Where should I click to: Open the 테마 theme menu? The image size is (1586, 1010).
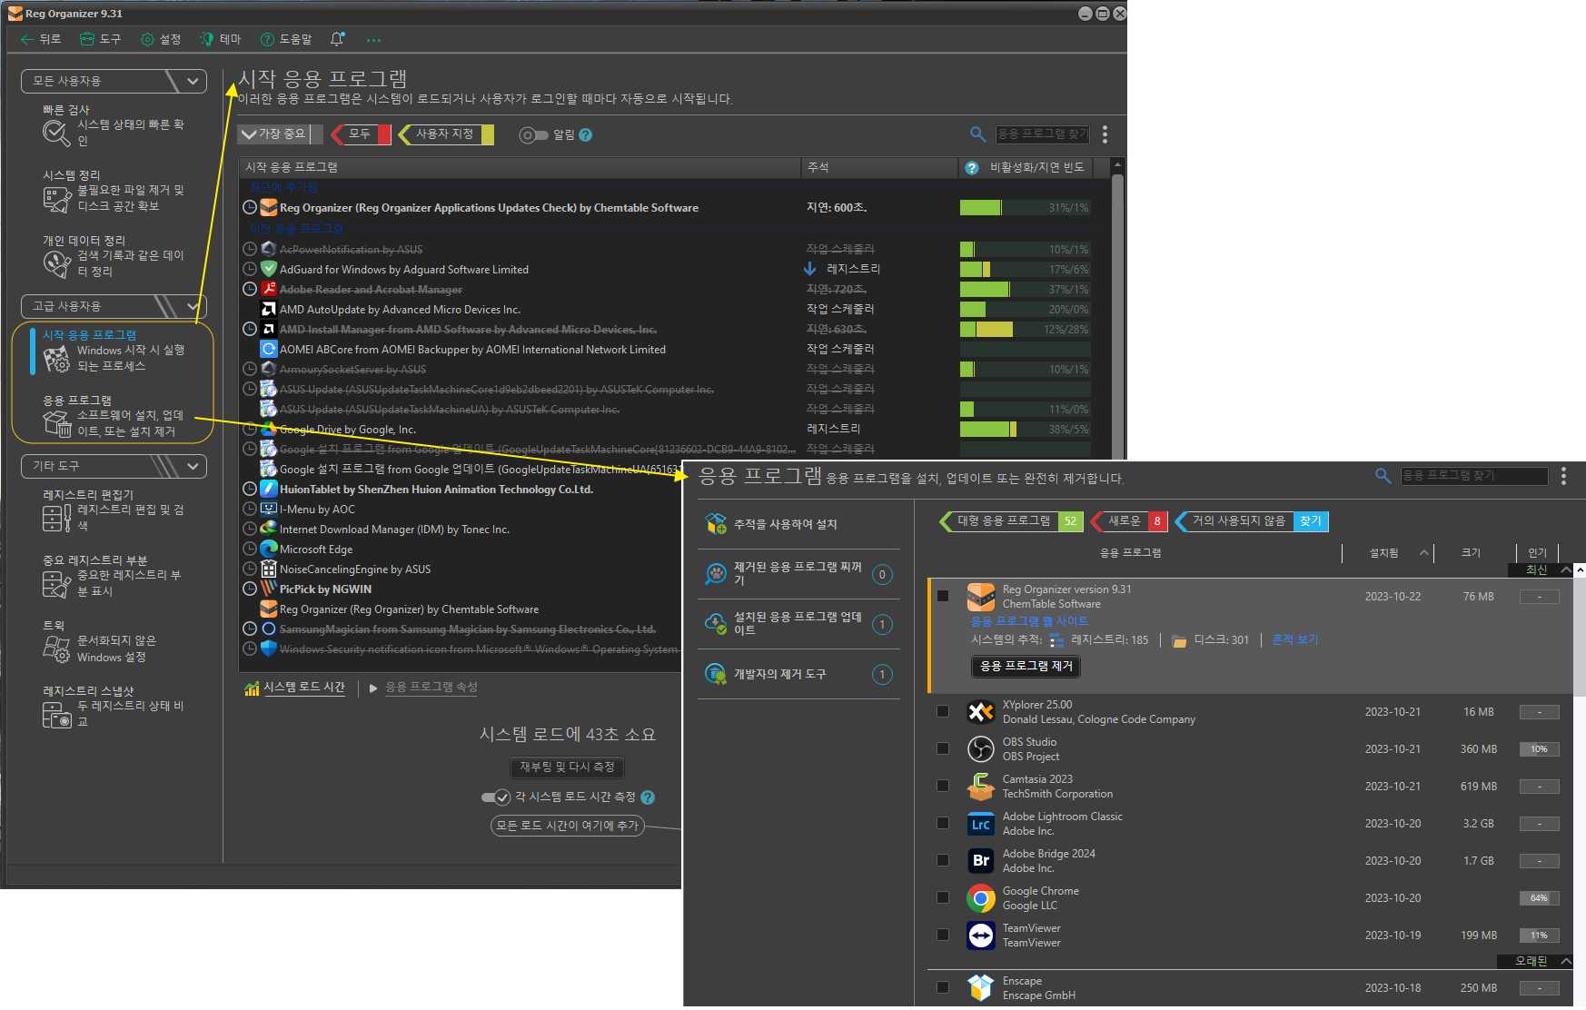point(221,39)
